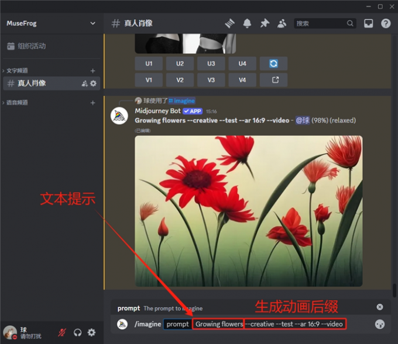
Task: Expand the MuseFrog server dropdown
Action: point(93,23)
